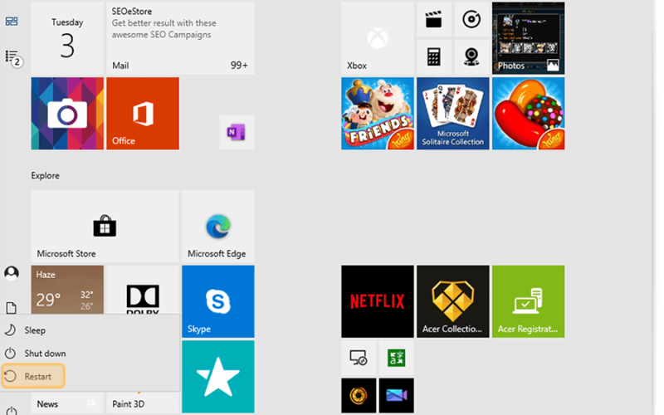Click the 99+ mail count
664x415 pixels.
pos(239,66)
